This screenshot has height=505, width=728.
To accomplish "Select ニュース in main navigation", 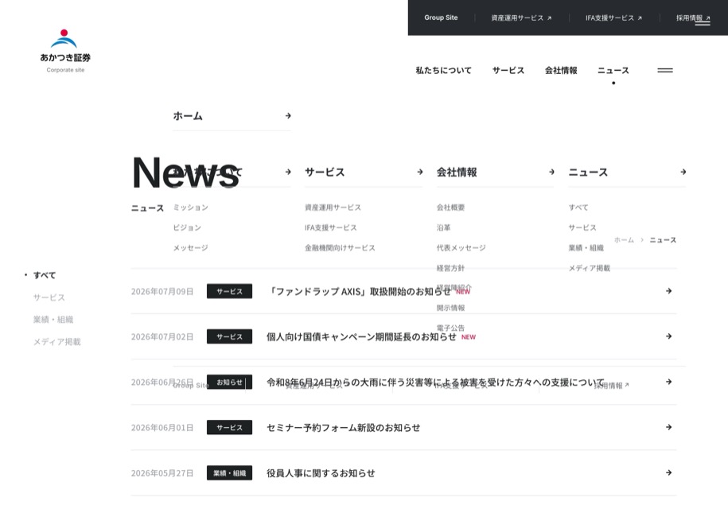I will pyautogui.click(x=613, y=71).
